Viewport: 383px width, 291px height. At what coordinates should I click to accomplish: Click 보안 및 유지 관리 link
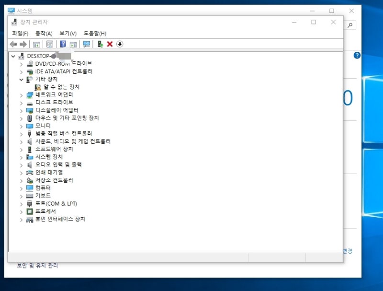(37, 265)
